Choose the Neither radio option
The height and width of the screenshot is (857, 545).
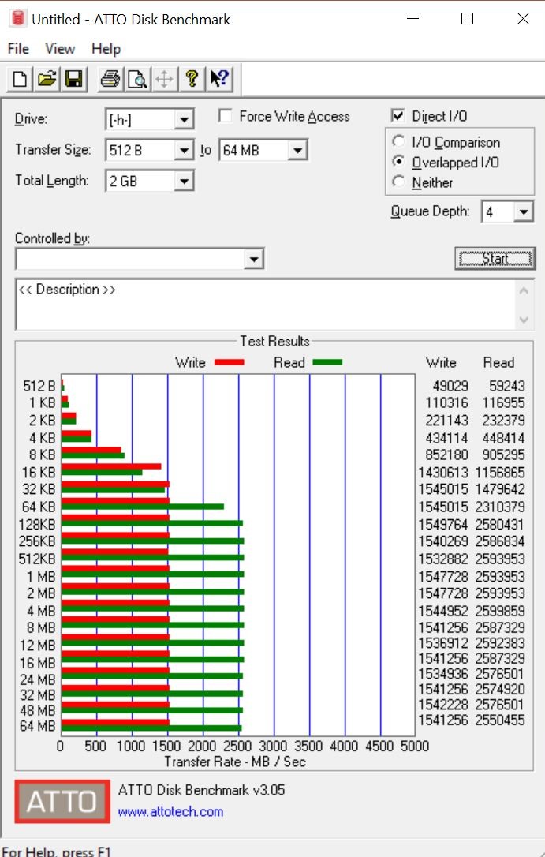pyautogui.click(x=399, y=182)
